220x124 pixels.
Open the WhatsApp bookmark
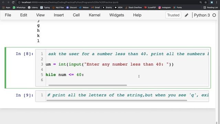click(x=19, y=8)
